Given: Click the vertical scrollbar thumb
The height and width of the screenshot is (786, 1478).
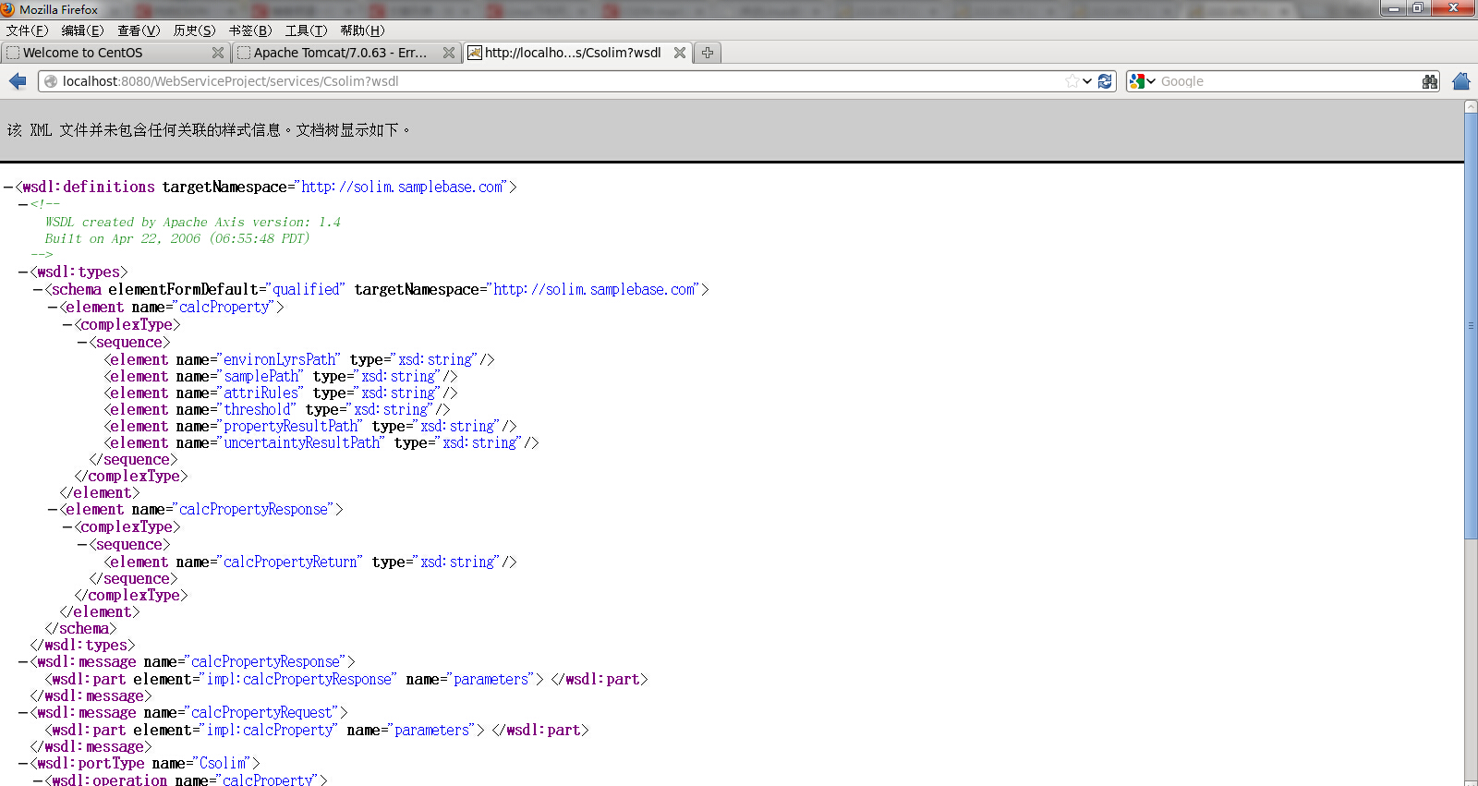Looking at the screenshot, I should 1471,326.
